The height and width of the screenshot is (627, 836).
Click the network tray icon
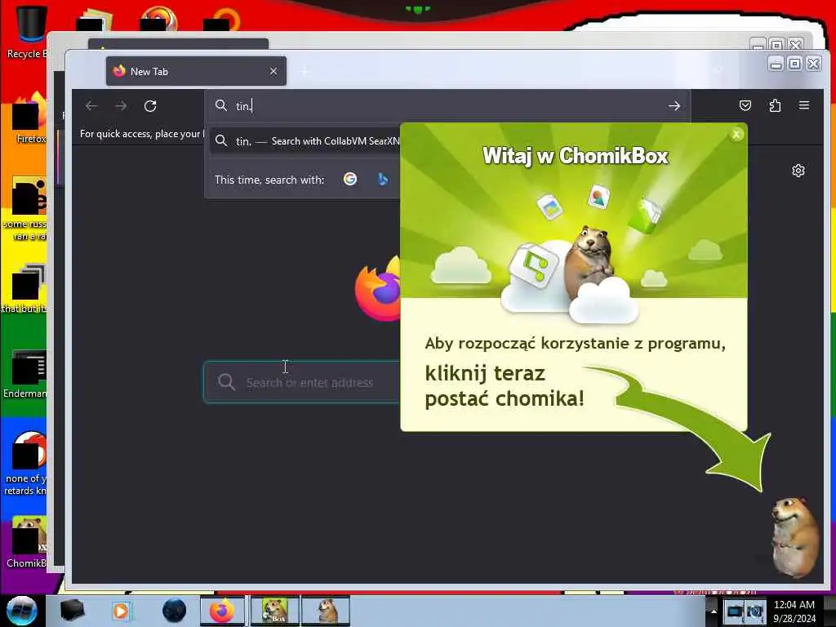click(734, 611)
